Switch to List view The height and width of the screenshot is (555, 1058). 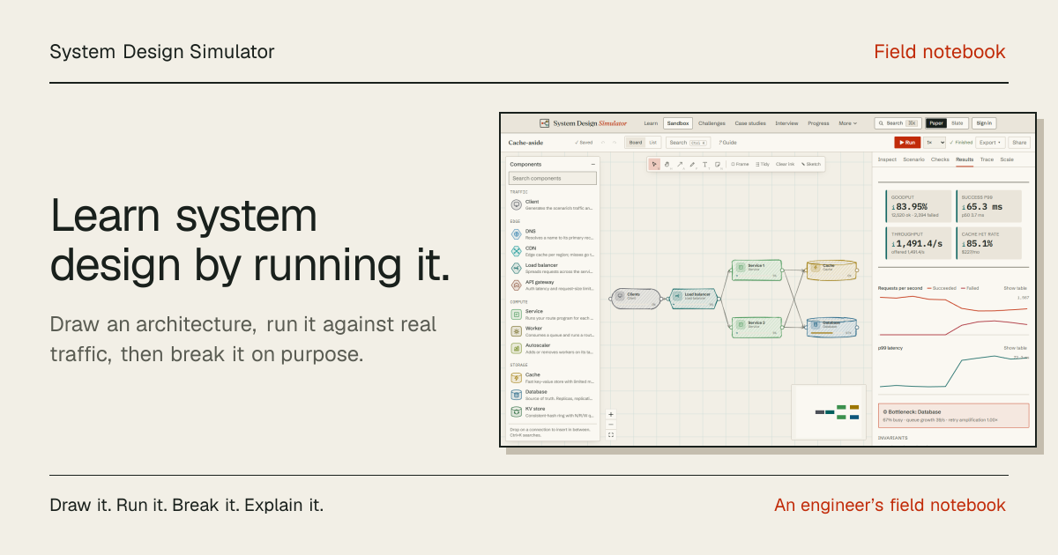tap(652, 143)
